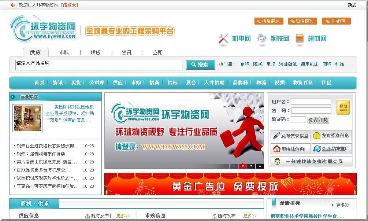Click 发布招商信息 gold icon button
The image size is (368, 221).
point(332,136)
